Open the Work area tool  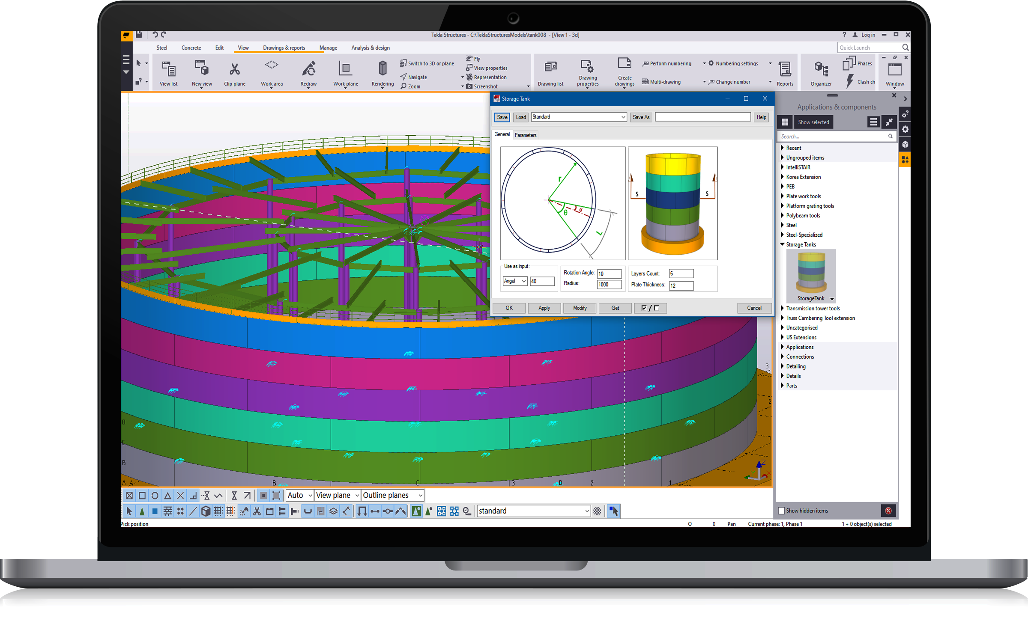point(272,65)
